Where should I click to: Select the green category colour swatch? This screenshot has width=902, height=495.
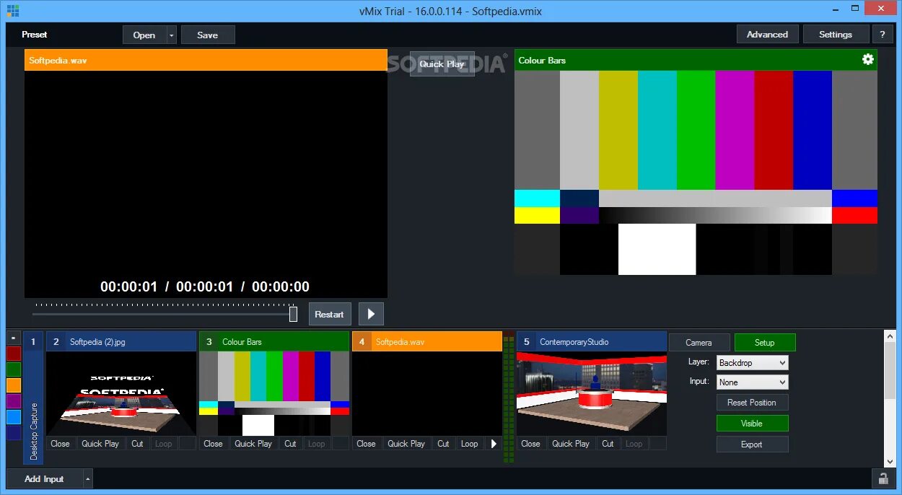14,369
